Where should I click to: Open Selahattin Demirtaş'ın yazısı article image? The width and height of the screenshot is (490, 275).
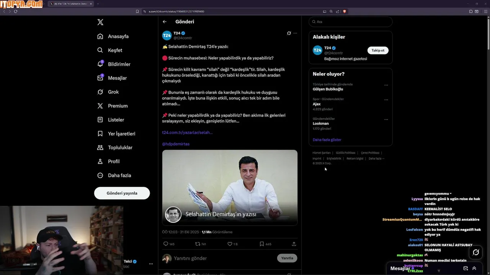230,188
